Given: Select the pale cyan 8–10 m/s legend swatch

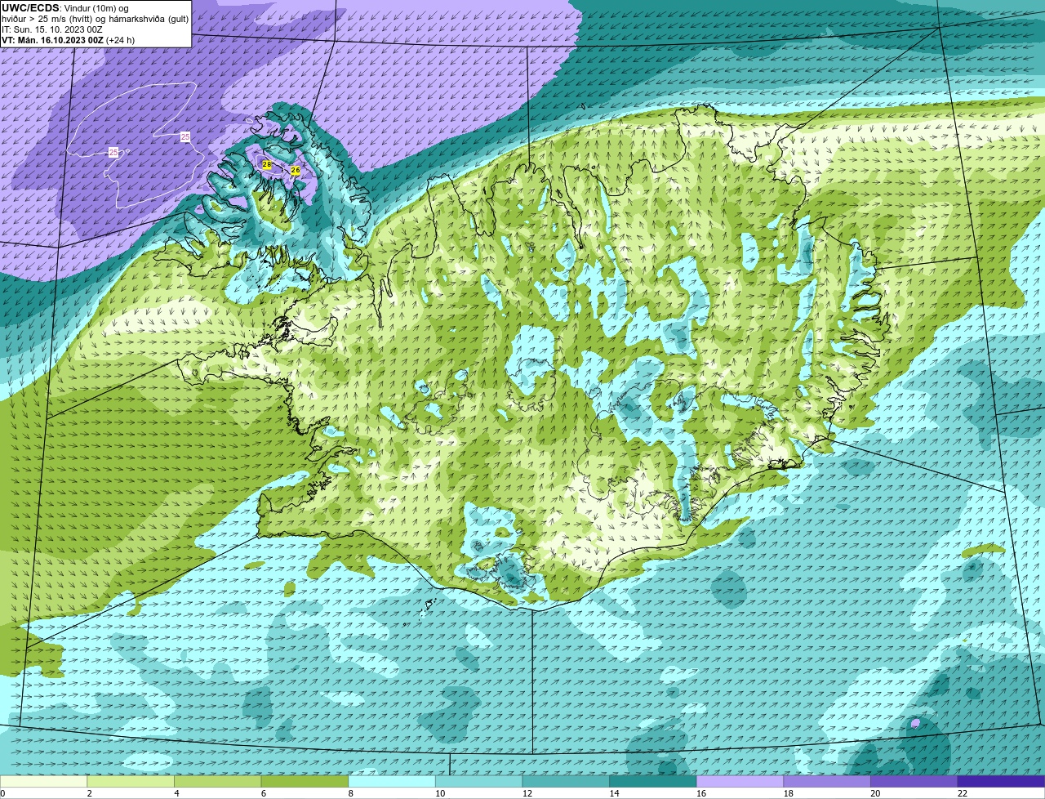Looking at the screenshot, I should coord(392,781).
